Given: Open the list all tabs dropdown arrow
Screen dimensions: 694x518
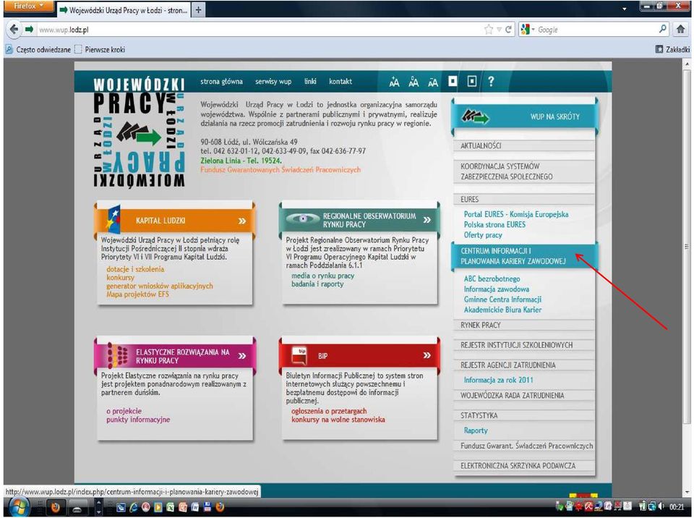Looking at the screenshot, I should (x=625, y=9).
